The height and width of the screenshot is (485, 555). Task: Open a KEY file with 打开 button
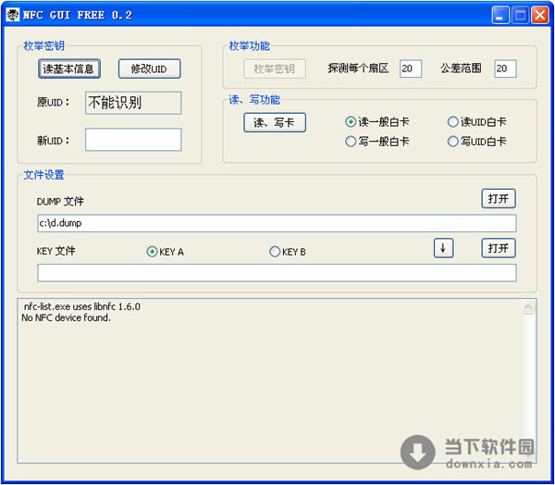point(498,248)
